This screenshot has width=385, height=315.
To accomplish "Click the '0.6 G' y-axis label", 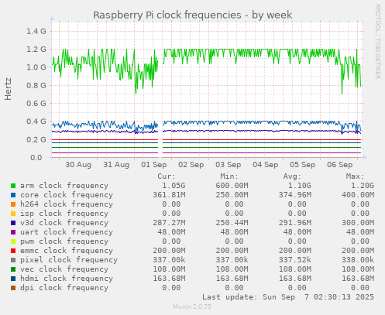I will tap(36, 104).
